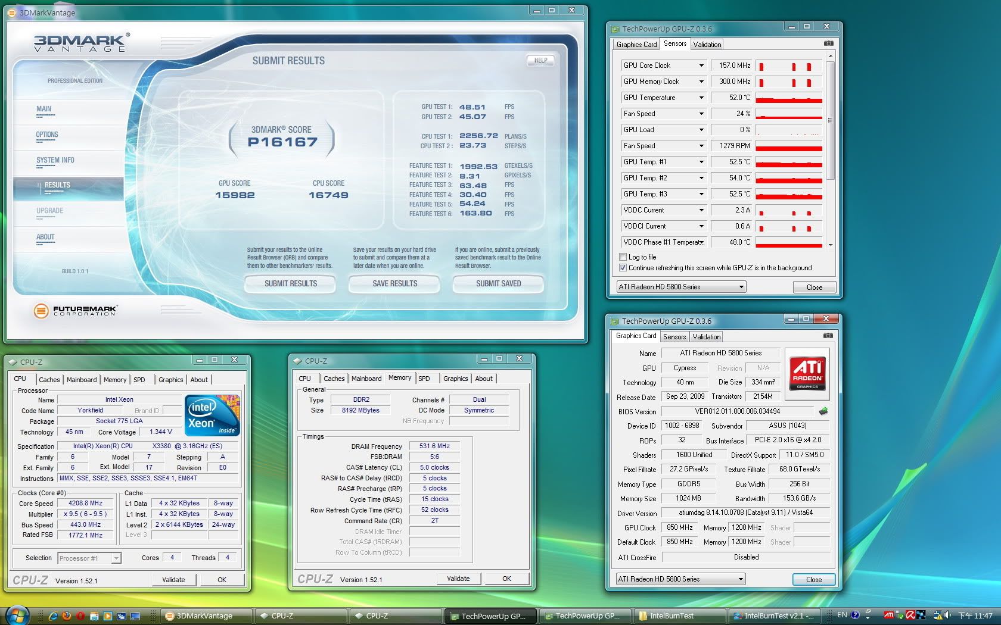This screenshot has width=1001, height=625.
Task: Go to MAIN in 3DMark sidebar
Action: (43, 110)
